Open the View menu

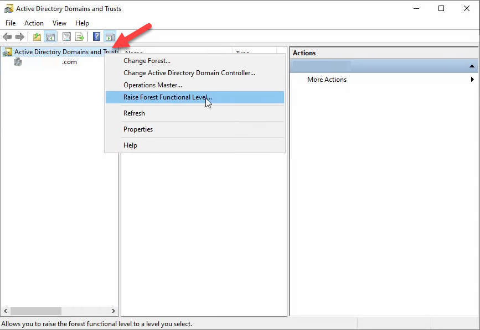(x=59, y=23)
